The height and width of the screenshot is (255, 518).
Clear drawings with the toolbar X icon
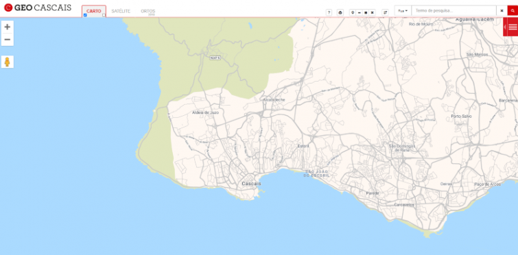373,12
